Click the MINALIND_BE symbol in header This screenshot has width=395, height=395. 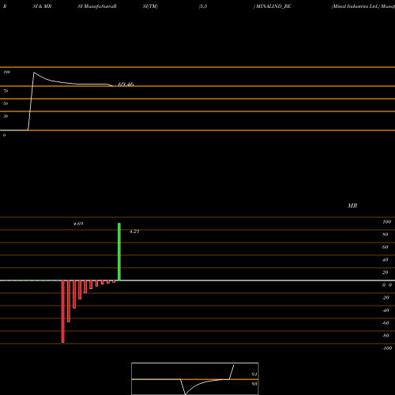(x=273, y=6)
